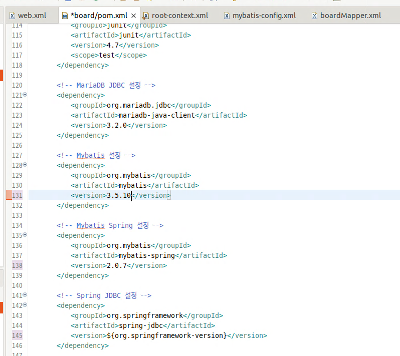The height and width of the screenshot is (356, 400).
Task: Click the Maven pom.xml tab icon
Action: [65, 16]
